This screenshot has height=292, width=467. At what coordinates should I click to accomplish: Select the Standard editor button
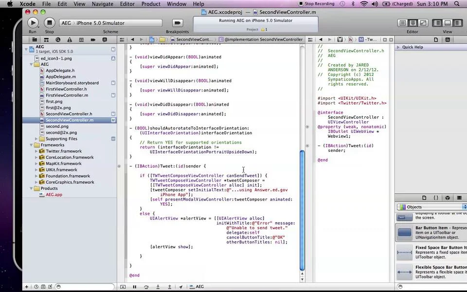point(403,23)
